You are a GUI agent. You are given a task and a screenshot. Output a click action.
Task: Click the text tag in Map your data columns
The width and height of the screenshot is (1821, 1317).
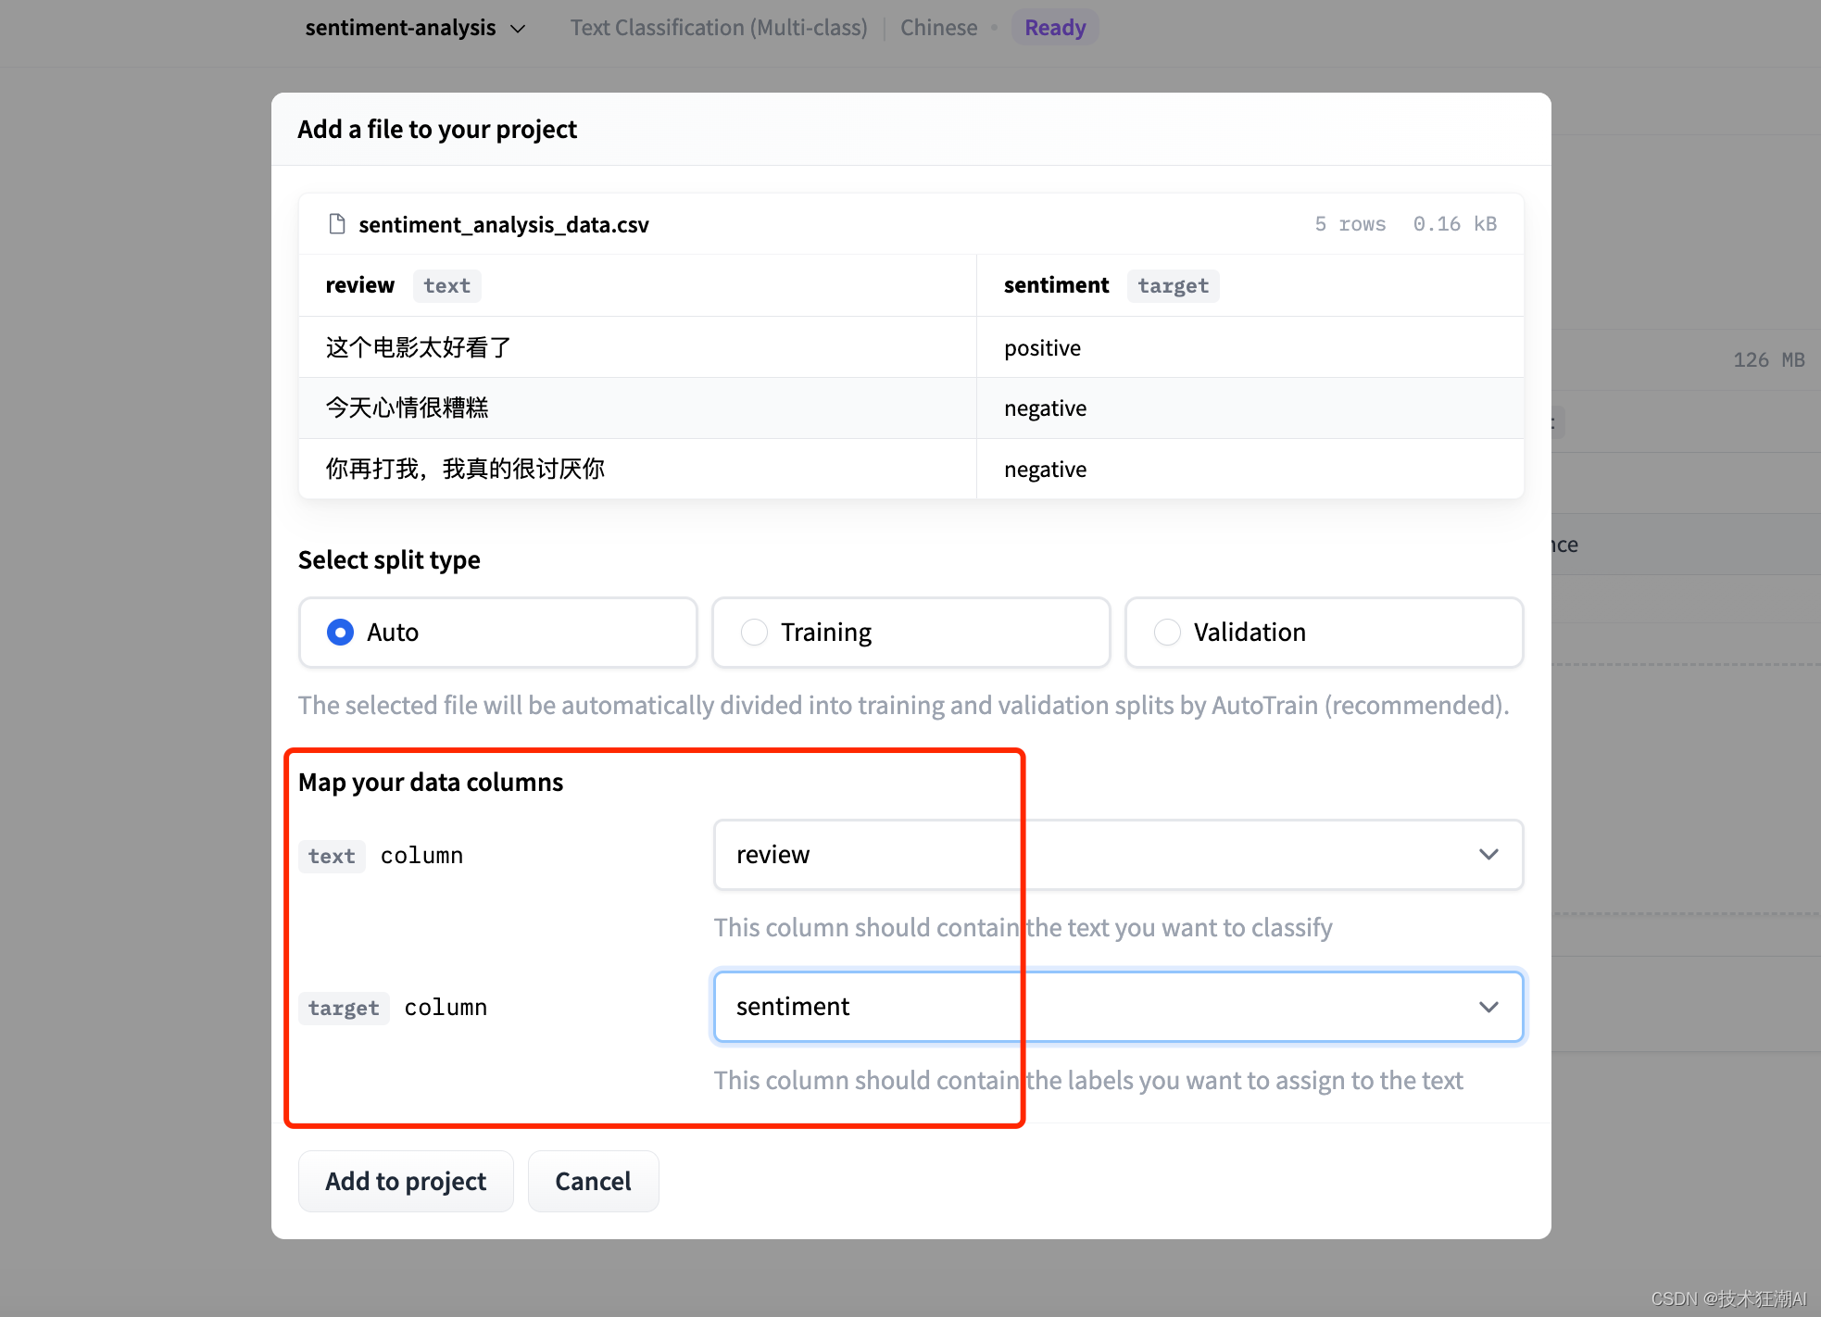(x=331, y=856)
